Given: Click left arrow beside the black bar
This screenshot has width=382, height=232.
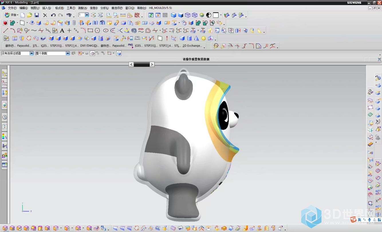Looking at the screenshot, I should point(131,65).
